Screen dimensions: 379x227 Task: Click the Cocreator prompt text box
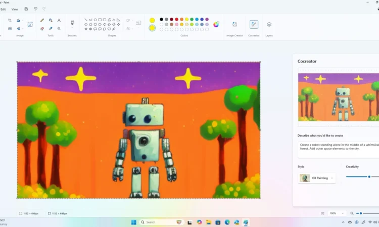click(x=339, y=149)
